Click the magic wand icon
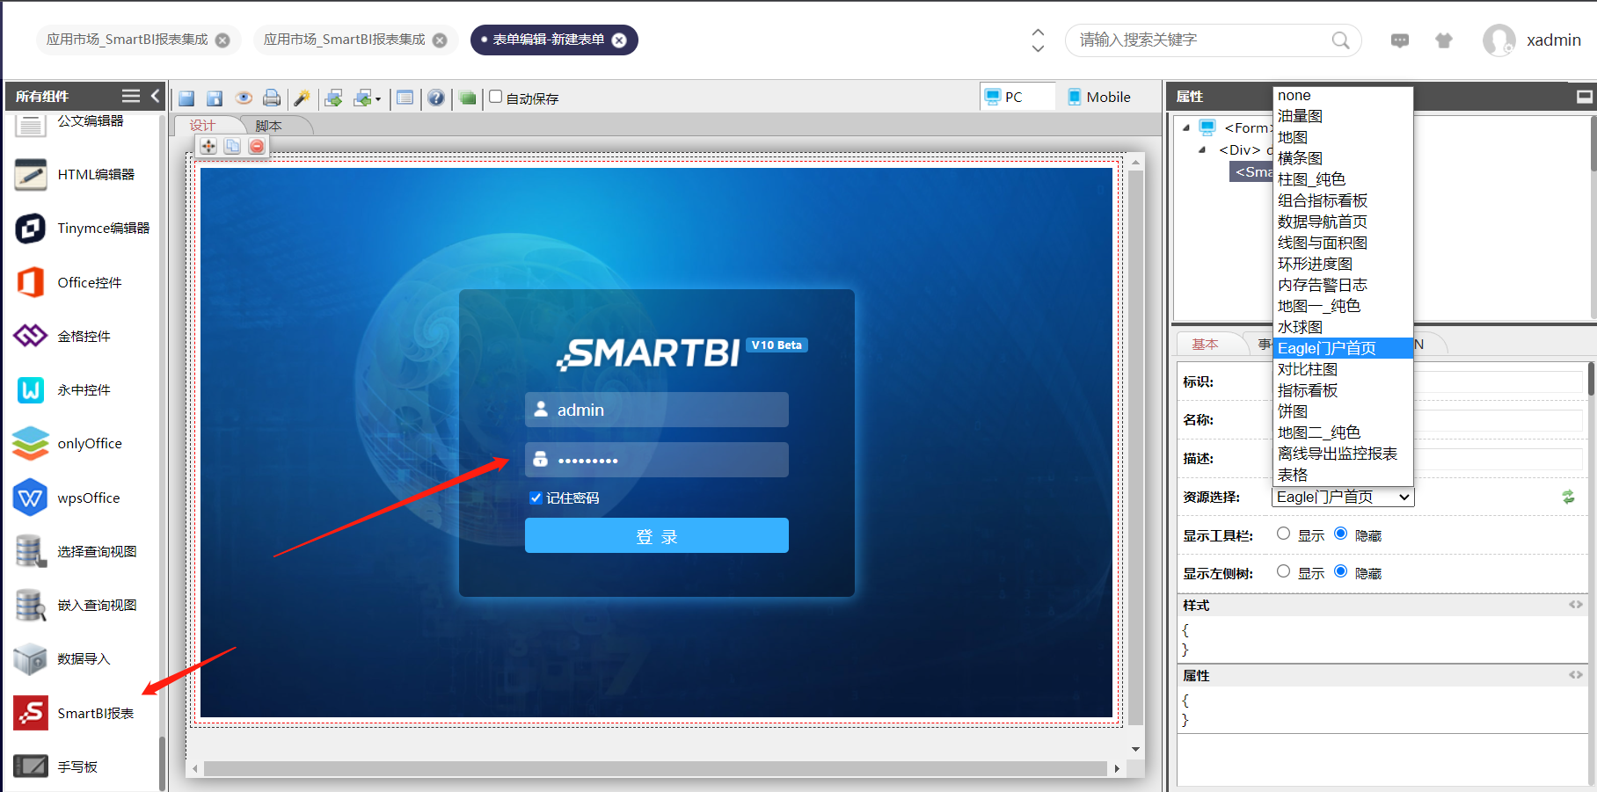The height and width of the screenshot is (792, 1597). click(302, 98)
